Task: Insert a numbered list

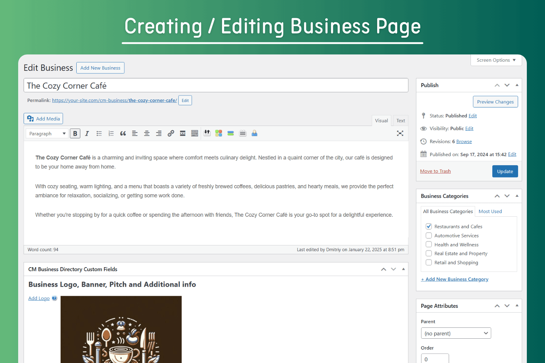Action: point(111,134)
